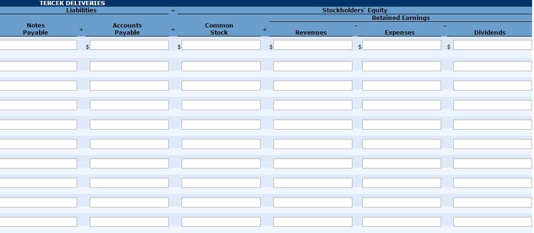Activate the fourth-row Expenses input
The image size is (534, 233).
(402, 105)
